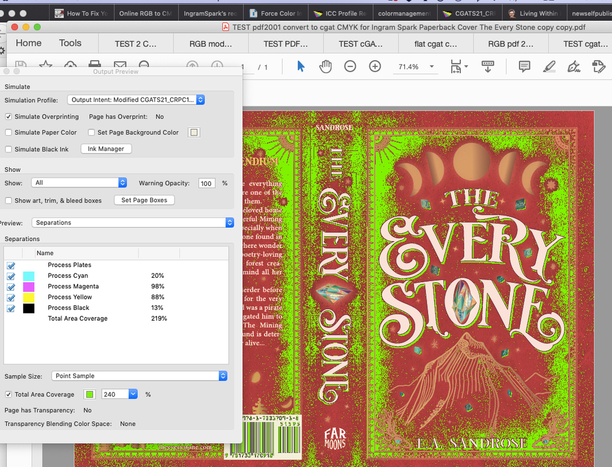The height and width of the screenshot is (467, 612).
Task: Uncheck Process Yellow plate
Action: [x=11, y=297]
